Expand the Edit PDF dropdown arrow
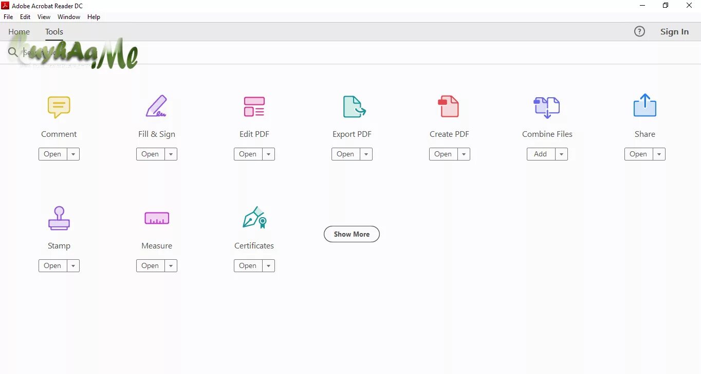This screenshot has width=701, height=374. click(269, 154)
